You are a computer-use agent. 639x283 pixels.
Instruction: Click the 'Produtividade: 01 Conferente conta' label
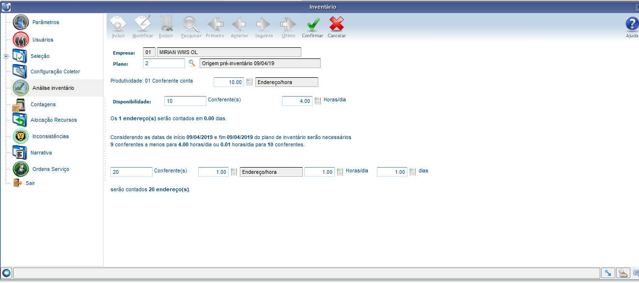point(152,81)
